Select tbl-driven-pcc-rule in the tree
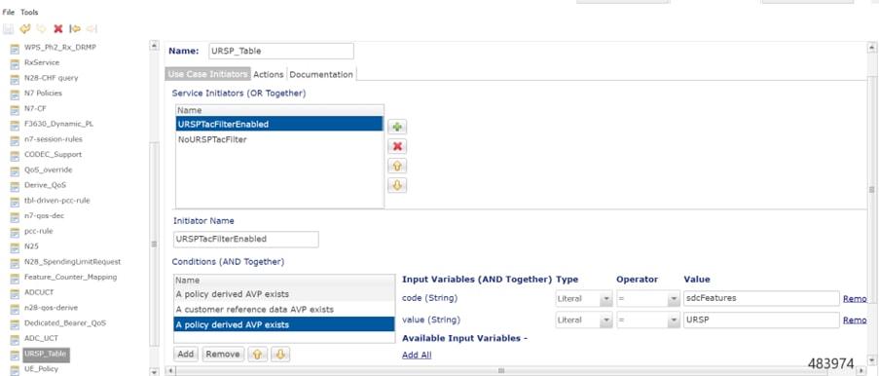This screenshot has height=376, width=879. point(56,201)
